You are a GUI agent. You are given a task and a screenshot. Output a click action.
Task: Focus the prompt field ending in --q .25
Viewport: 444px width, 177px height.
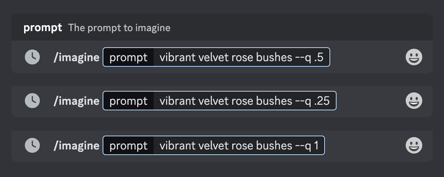pos(219,101)
